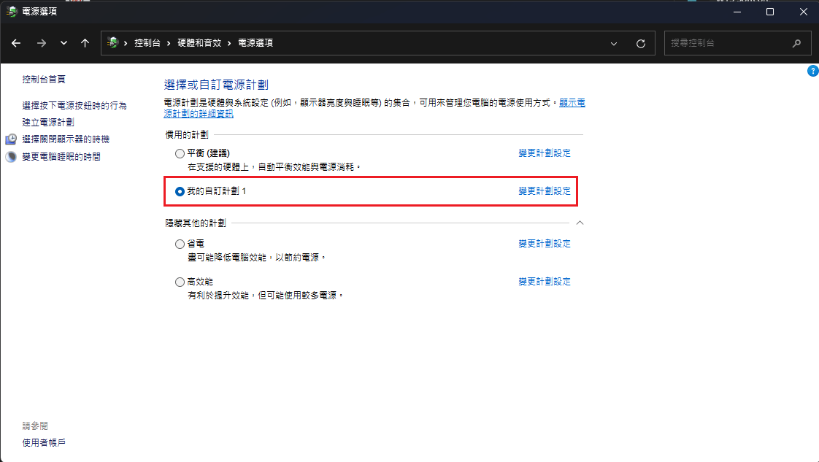Screen dimensions: 819x462
Task: Open 建立電源計劃 in the left sidebar
Action: [x=48, y=123]
